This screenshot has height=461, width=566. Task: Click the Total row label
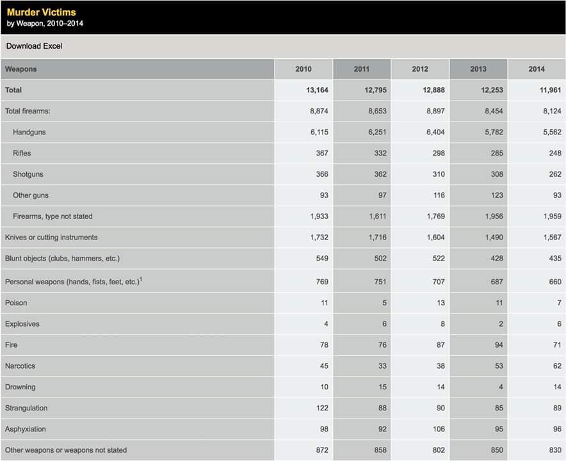click(x=13, y=90)
